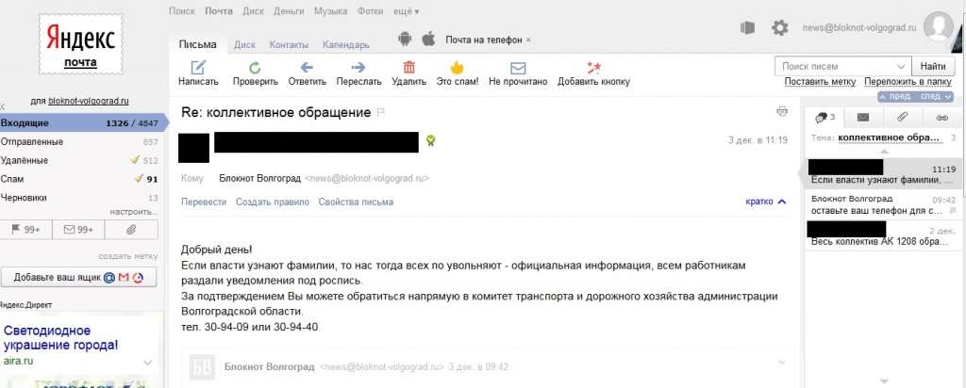Click the Не прочитано envelope icon
966x388 pixels.
(x=518, y=68)
